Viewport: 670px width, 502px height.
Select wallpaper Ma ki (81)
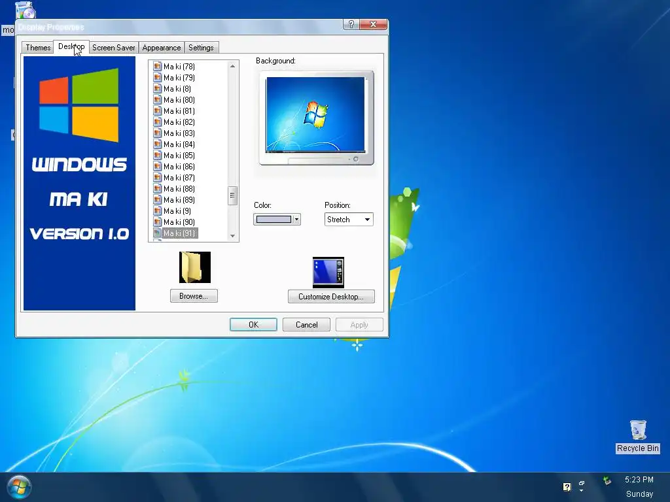179,111
